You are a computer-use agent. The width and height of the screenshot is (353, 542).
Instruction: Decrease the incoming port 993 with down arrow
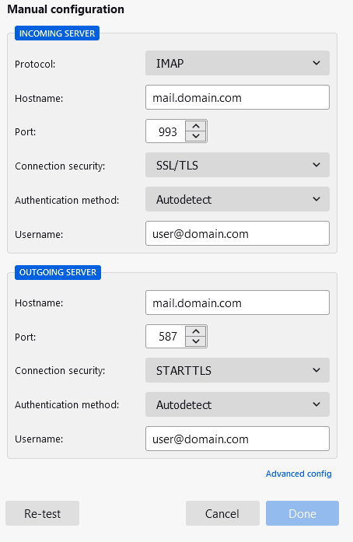coord(196,136)
